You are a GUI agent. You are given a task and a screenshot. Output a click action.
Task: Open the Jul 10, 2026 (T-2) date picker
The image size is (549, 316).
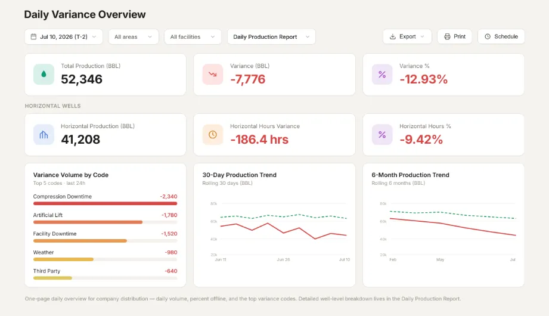tap(63, 37)
